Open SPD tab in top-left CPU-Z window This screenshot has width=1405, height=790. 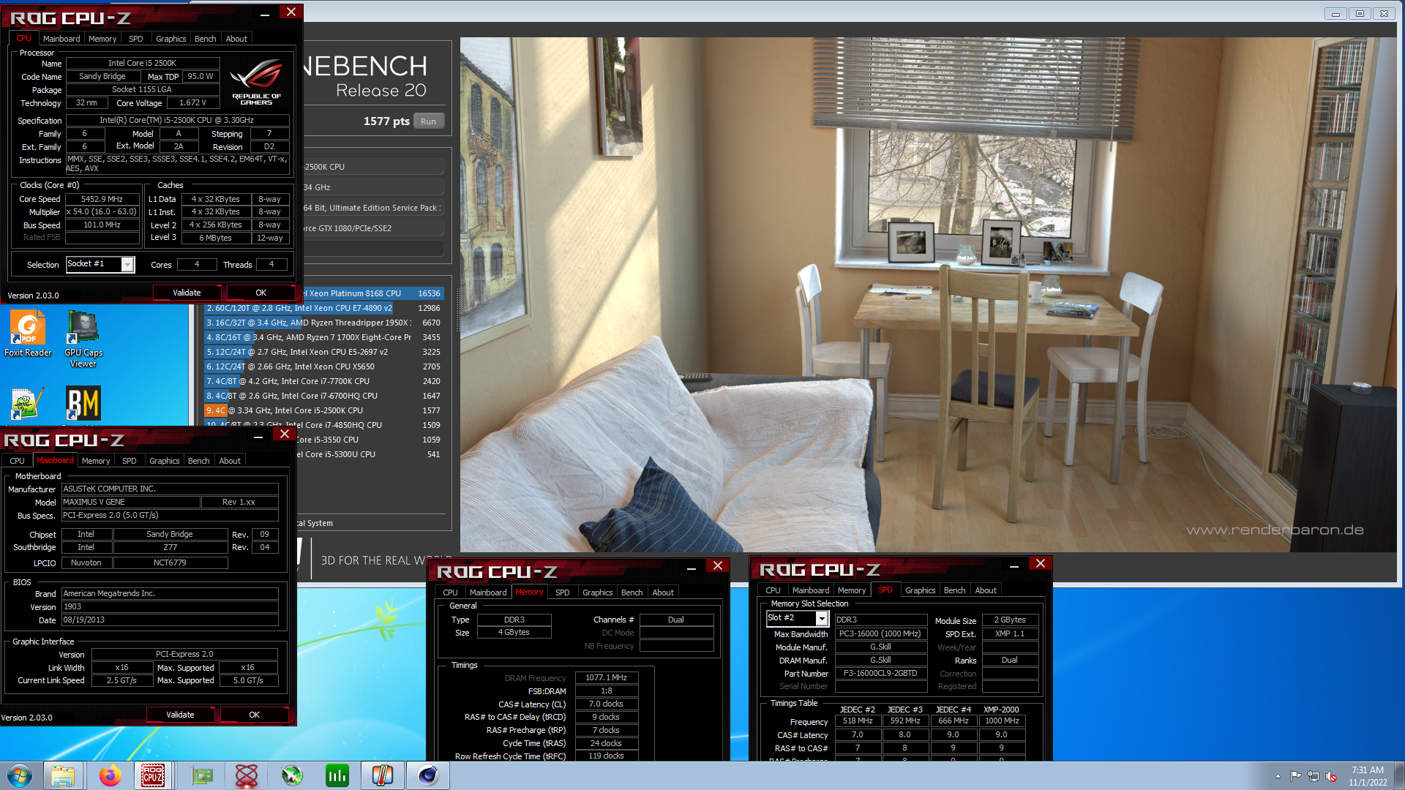(x=136, y=39)
